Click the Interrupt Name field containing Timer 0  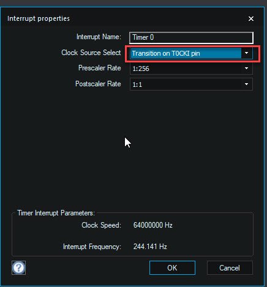[191, 37]
